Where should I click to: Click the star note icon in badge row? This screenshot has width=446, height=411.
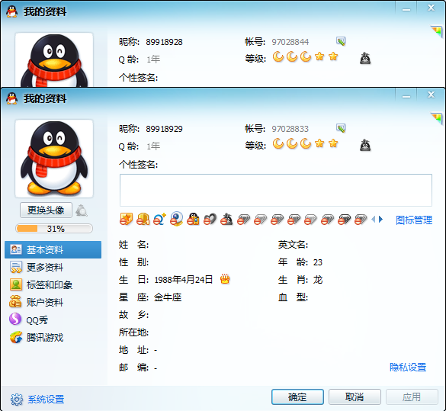point(126,220)
